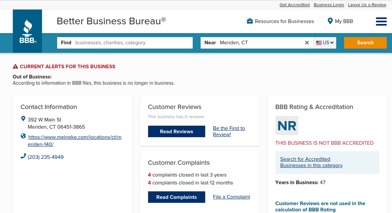This screenshot has width=392, height=213.
Task: Click the Get Accredited link
Action: 294,5
